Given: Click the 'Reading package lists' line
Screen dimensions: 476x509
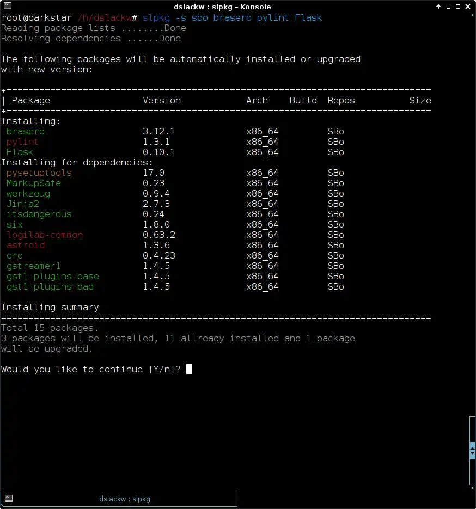Looking at the screenshot, I should coord(94,28).
